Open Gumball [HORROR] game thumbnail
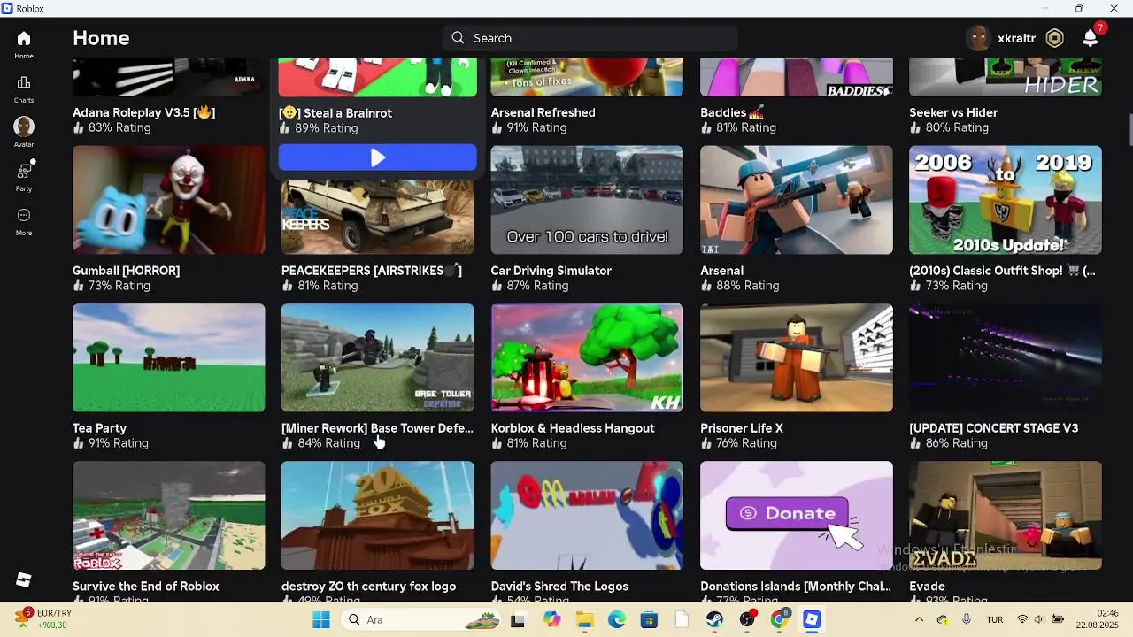The image size is (1133, 637). [x=168, y=200]
